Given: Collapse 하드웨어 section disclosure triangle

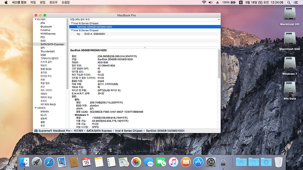Looking at the screenshot, I should [35, 19].
